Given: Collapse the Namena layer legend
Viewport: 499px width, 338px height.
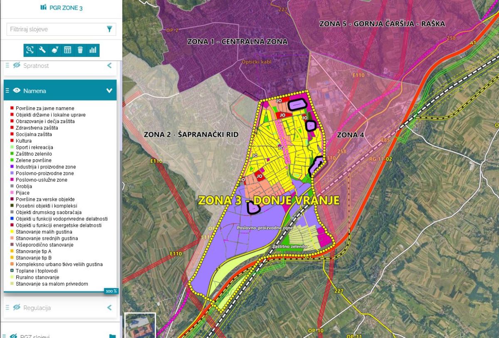Looking at the screenshot, I should coord(109,91).
